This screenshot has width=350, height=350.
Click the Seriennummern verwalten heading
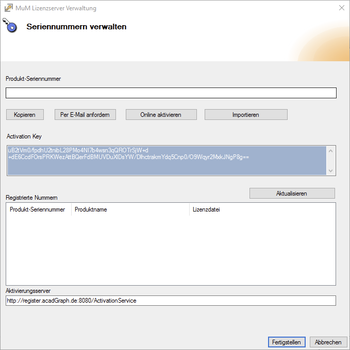click(76, 27)
